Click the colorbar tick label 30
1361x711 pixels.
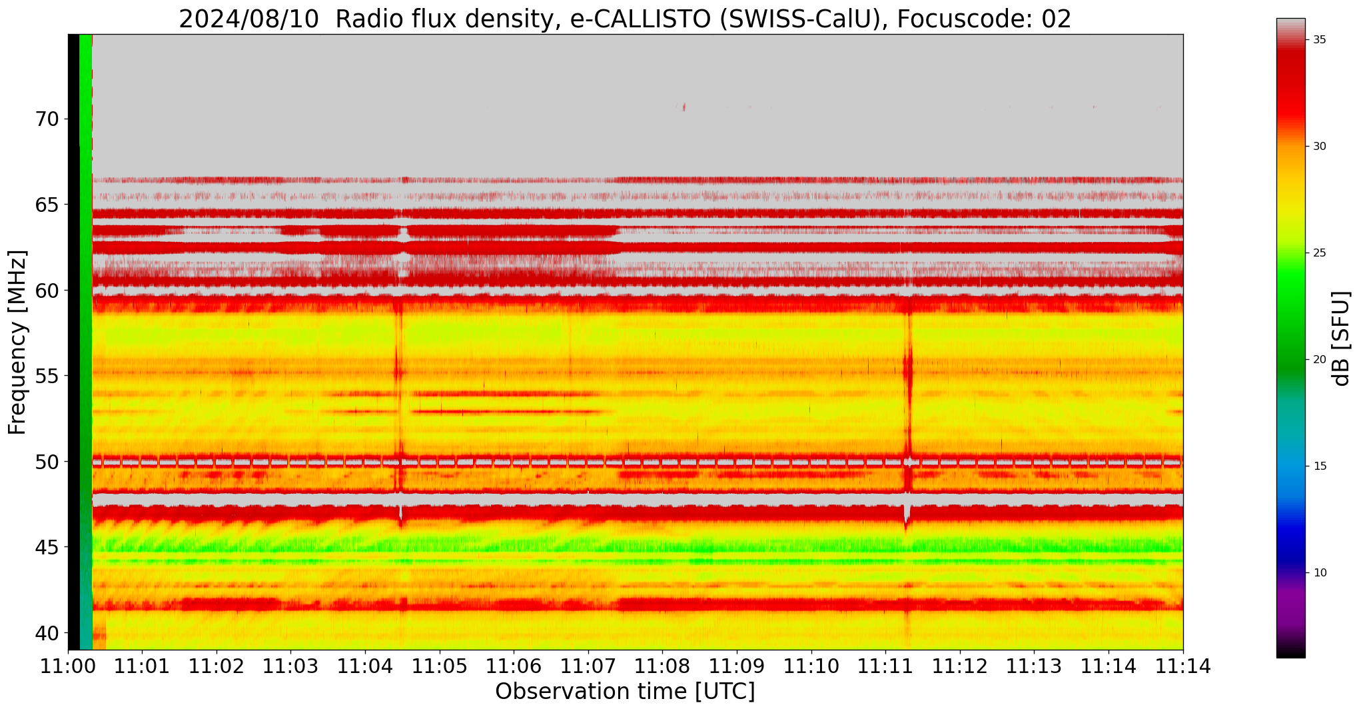click(x=1319, y=147)
